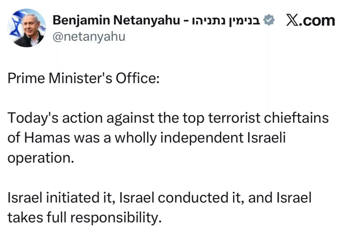
Task: Click the words "terrorist chieftains"
Action: (x=269, y=118)
